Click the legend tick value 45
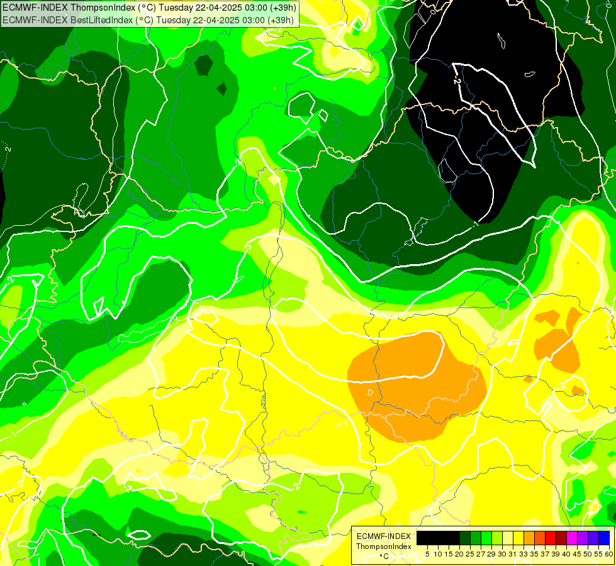The height and width of the screenshot is (566, 616). click(x=577, y=554)
